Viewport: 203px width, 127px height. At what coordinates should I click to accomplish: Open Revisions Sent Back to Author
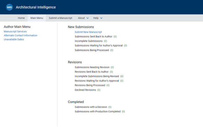coord(92,72)
